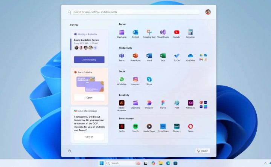This screenshot has width=271, height=167.
Task: Turn on out of office message
Action: pos(89,136)
